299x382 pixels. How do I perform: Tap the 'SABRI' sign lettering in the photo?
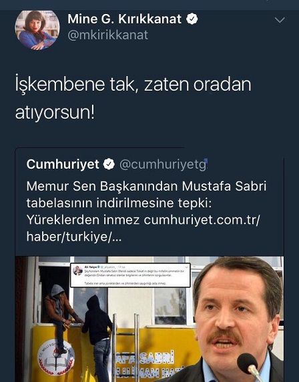(x=158, y=357)
